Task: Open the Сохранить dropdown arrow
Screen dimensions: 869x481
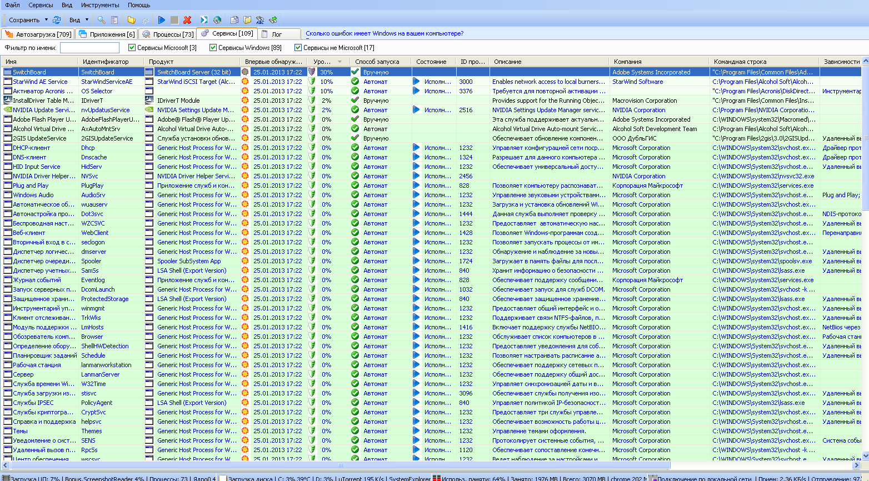Action: [46, 20]
